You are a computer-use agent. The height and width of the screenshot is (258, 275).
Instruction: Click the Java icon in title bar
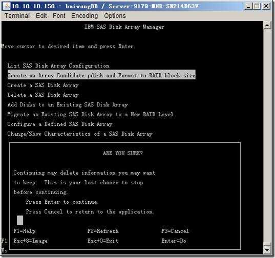point(7,6)
